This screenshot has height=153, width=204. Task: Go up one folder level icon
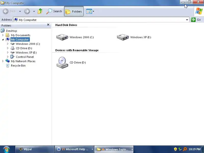click(x=40, y=11)
